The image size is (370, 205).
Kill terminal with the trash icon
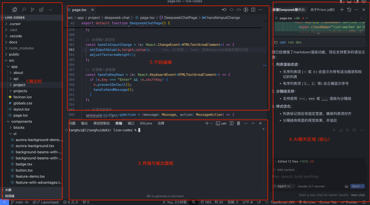tap(238, 123)
